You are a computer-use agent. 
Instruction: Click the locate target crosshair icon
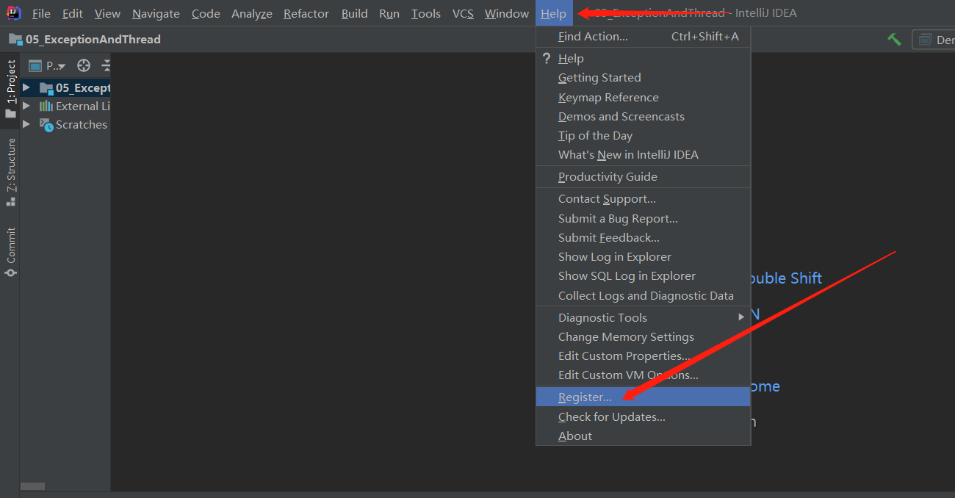click(x=84, y=65)
